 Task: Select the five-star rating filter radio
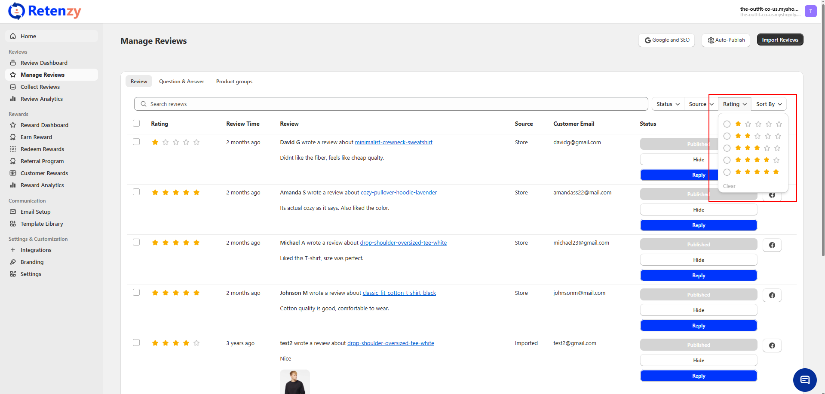[x=727, y=172]
